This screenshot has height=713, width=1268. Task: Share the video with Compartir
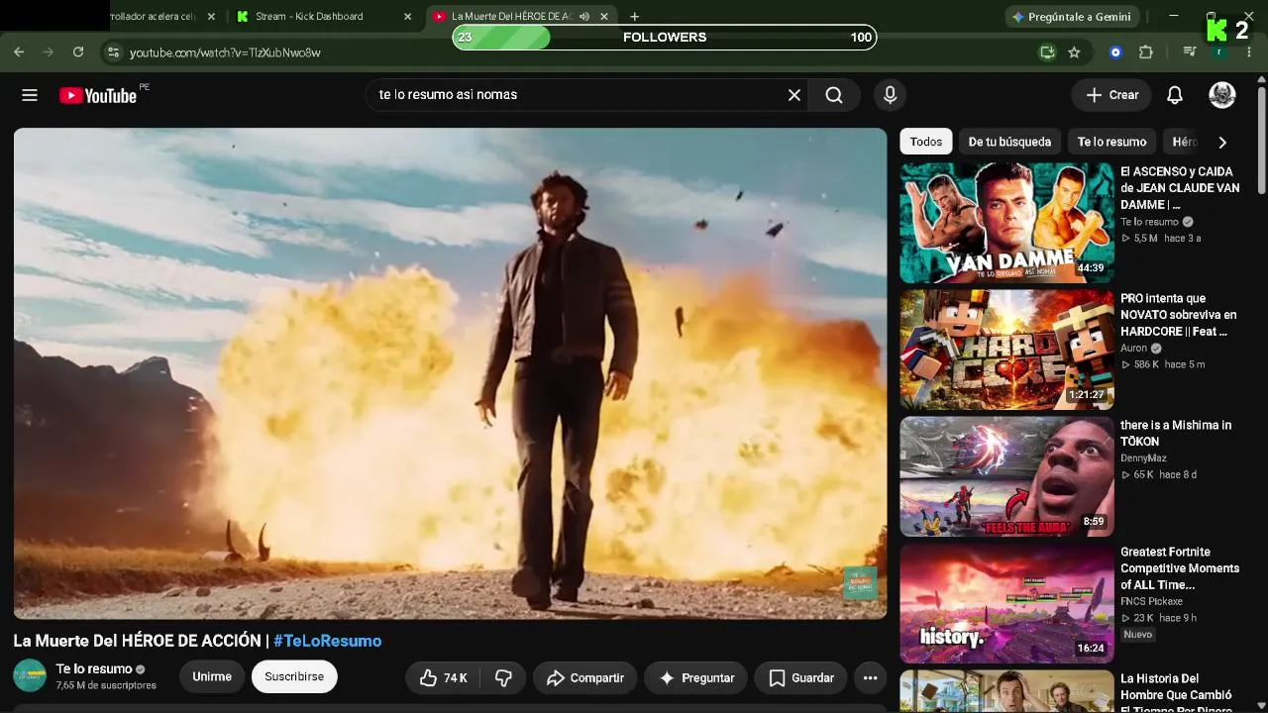[x=584, y=678]
